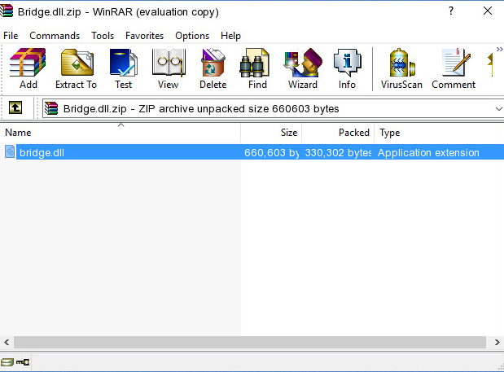Click the horizontal scrollbar left arrow
The image size is (504, 372).
[7, 342]
